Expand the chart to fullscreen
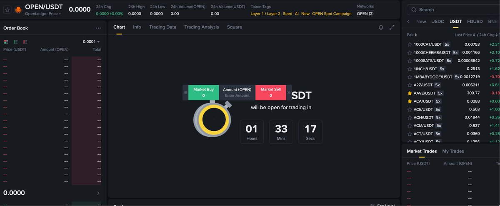This screenshot has height=206, width=500. click(392, 27)
